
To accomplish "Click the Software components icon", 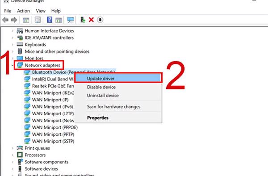I will click(21, 162).
